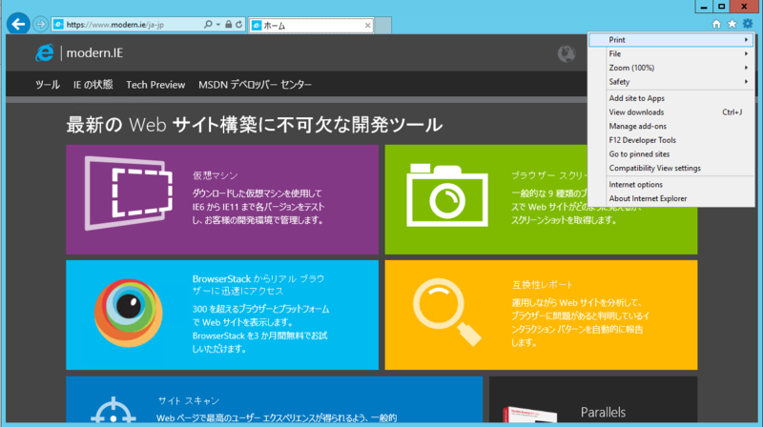
Task: Open the 仮想マシン tile heading
Action: pos(216,175)
